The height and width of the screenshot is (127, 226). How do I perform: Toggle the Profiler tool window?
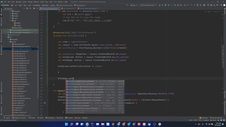click(32, 118)
